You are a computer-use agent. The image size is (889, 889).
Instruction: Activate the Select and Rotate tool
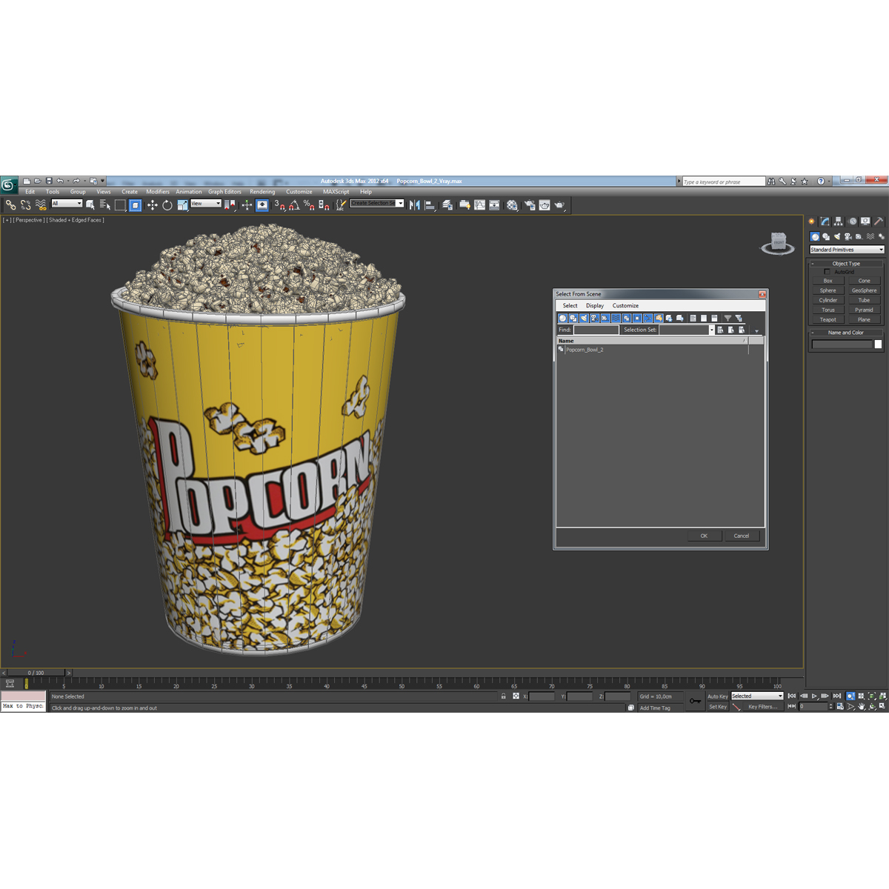click(167, 205)
